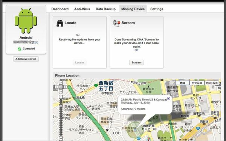Select the 地図 map view button

[182, 83]
